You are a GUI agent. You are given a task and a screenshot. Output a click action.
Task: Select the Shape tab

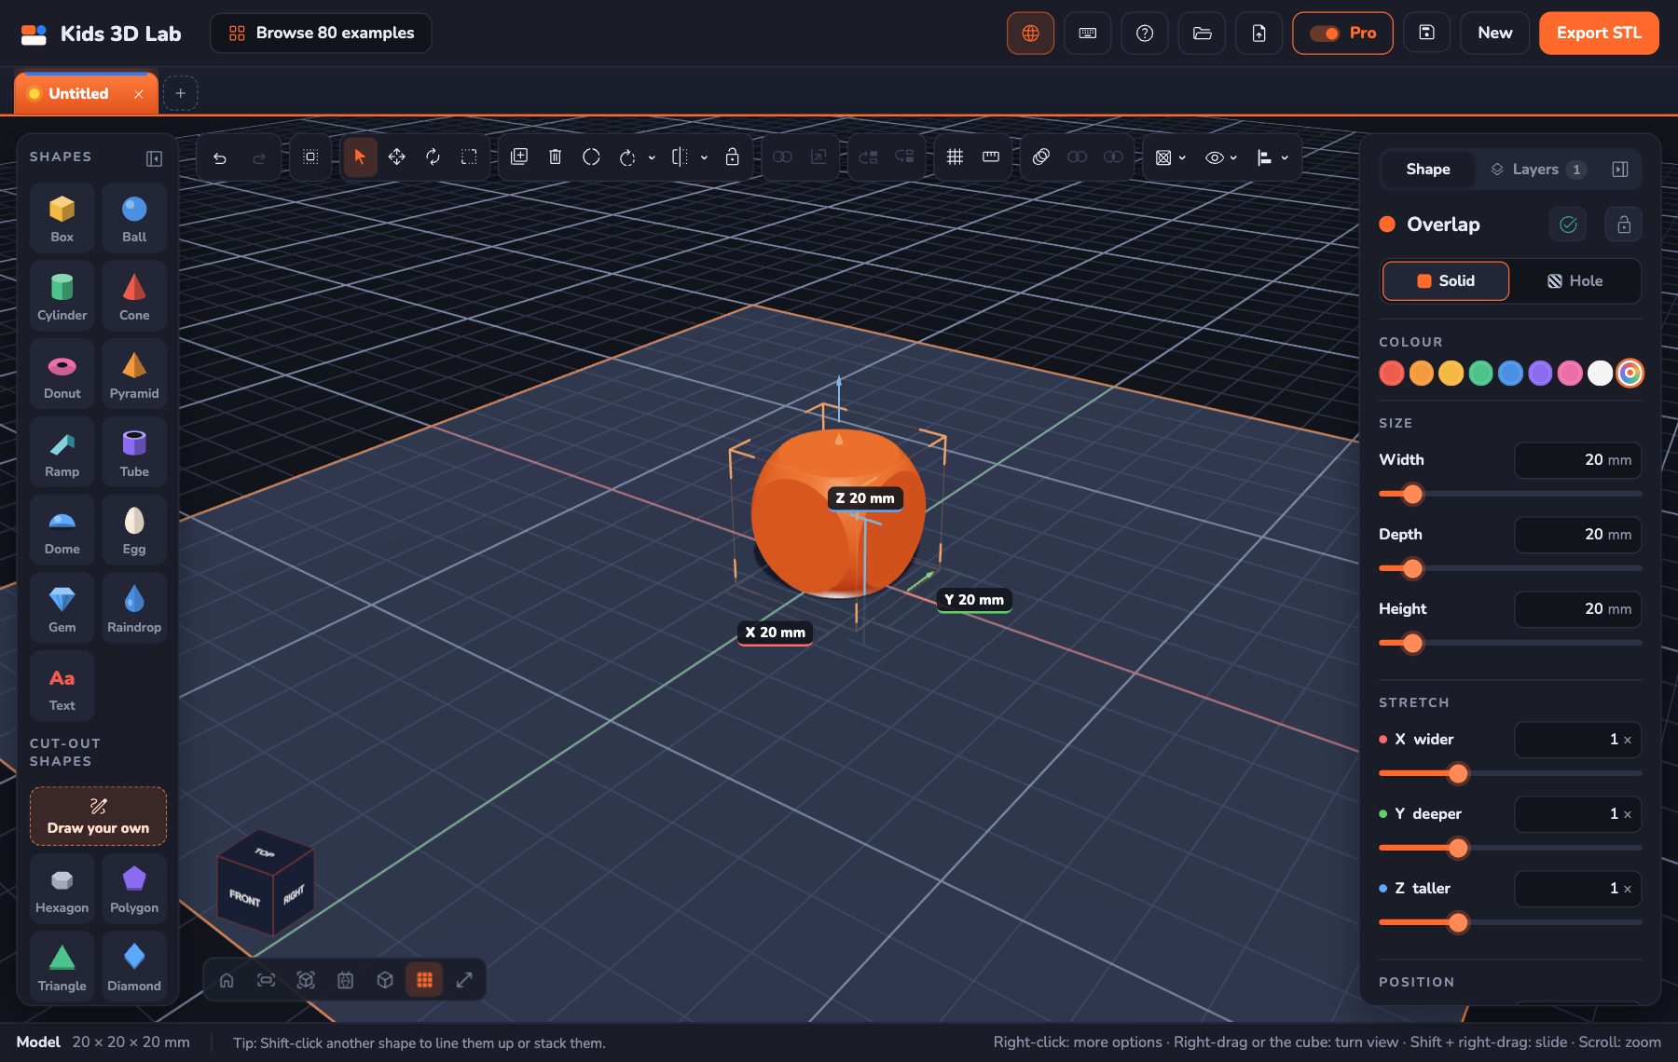click(1428, 170)
